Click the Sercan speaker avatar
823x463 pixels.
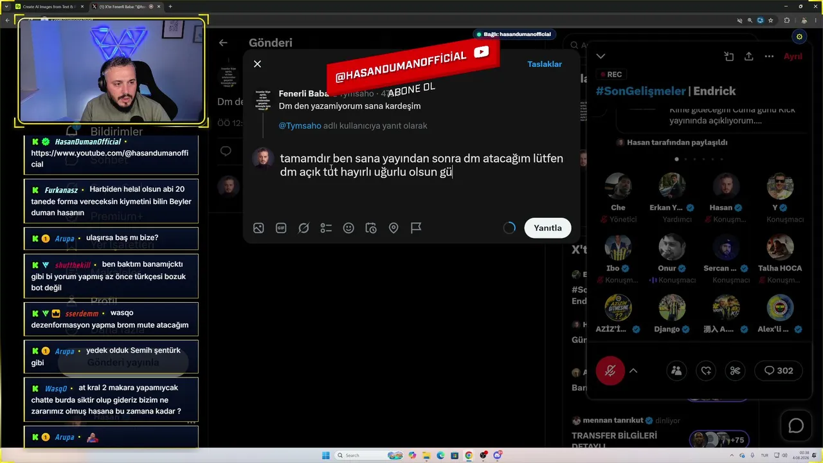click(x=726, y=248)
